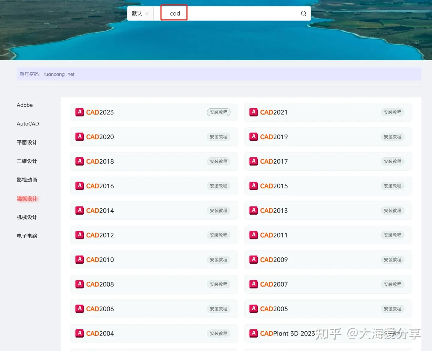Click the magnifier search icon
The width and height of the screenshot is (432, 351).
pos(303,13)
